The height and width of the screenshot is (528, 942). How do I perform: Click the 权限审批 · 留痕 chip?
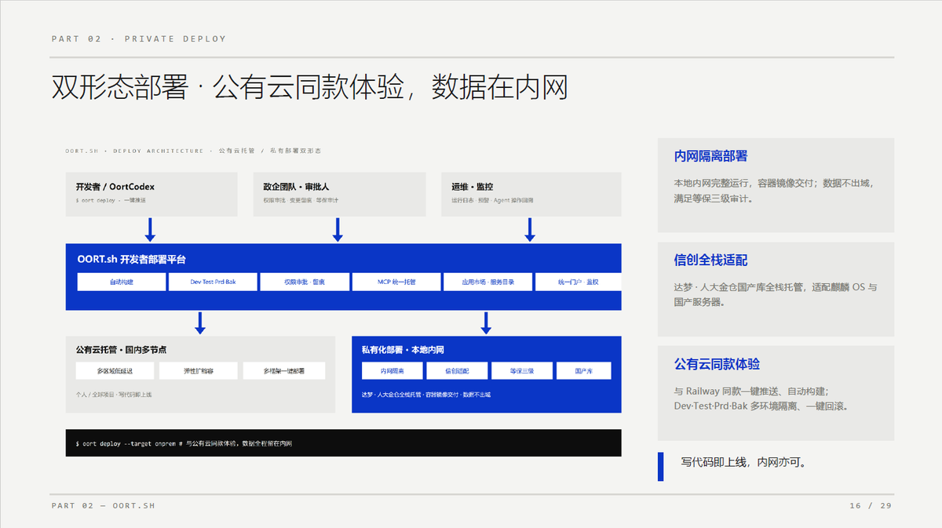click(x=305, y=282)
